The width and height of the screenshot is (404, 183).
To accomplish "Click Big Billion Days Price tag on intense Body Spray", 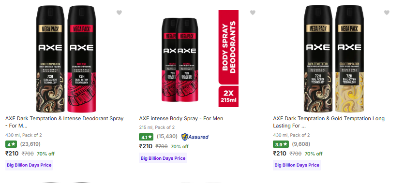I will (163, 158).
